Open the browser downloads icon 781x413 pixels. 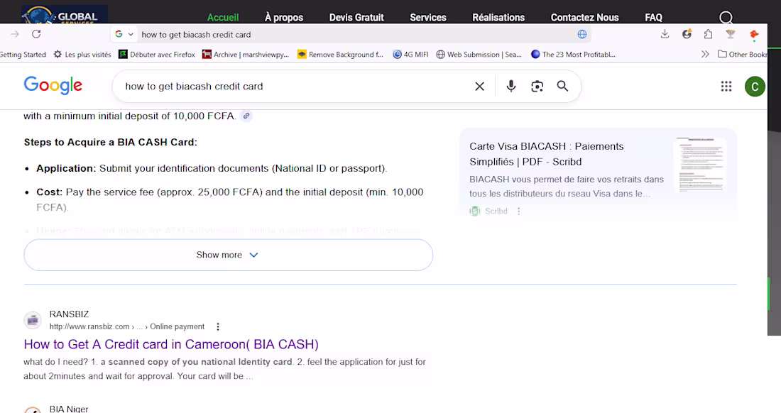(665, 34)
